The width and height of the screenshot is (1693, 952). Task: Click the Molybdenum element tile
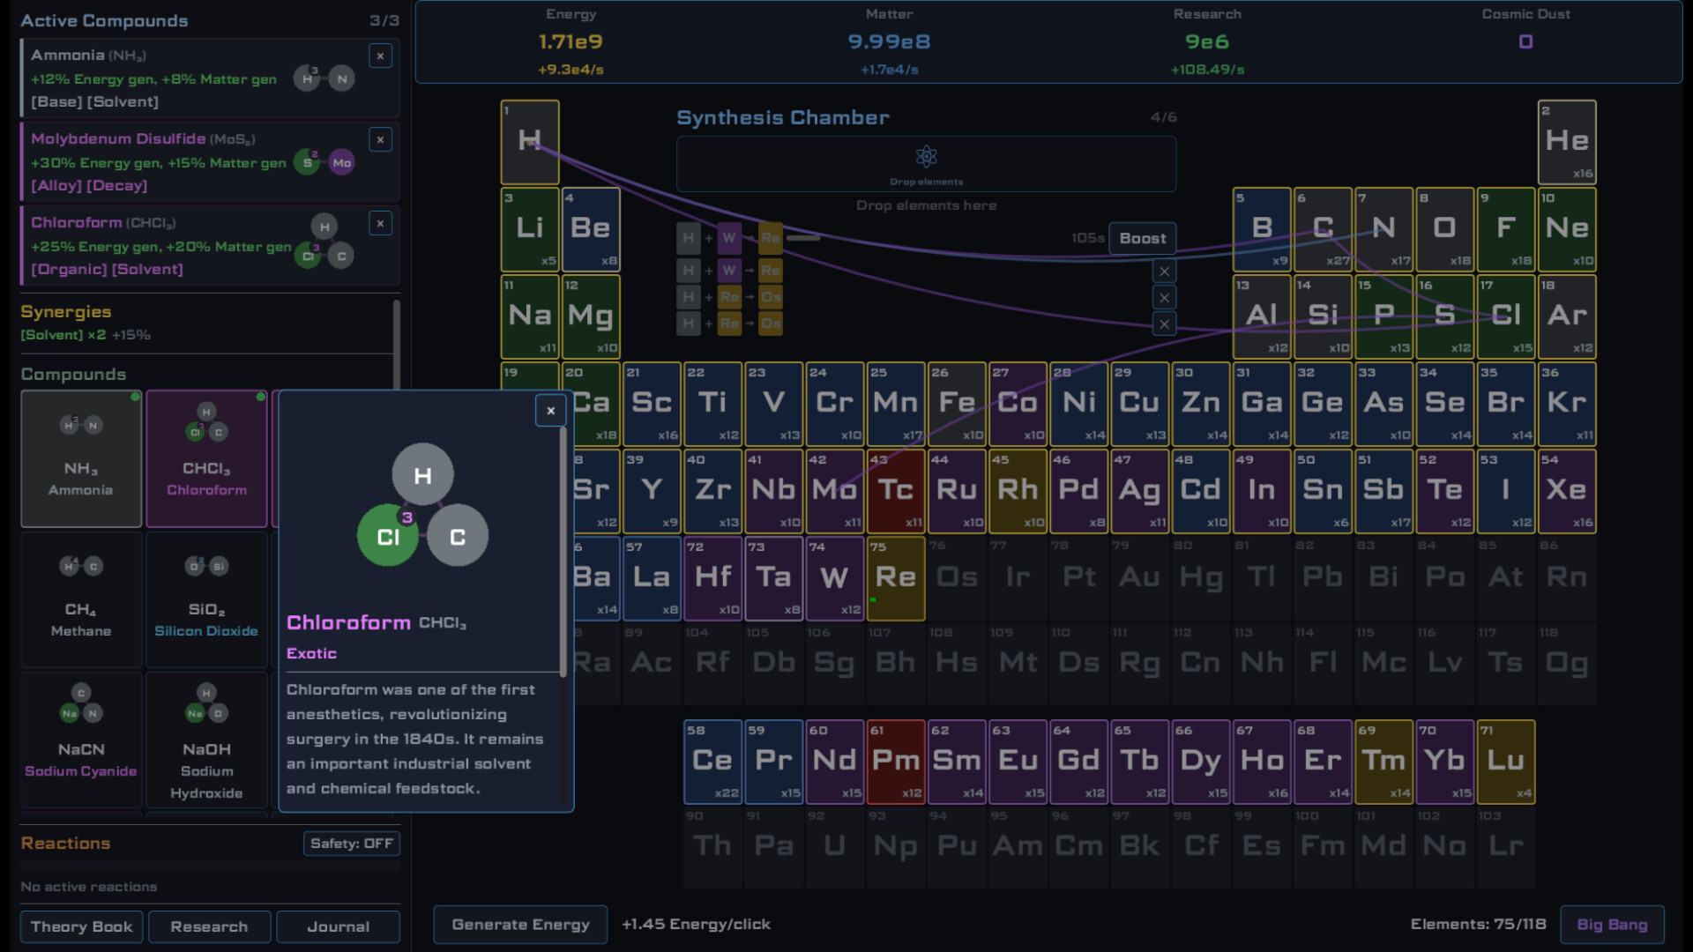click(x=834, y=491)
